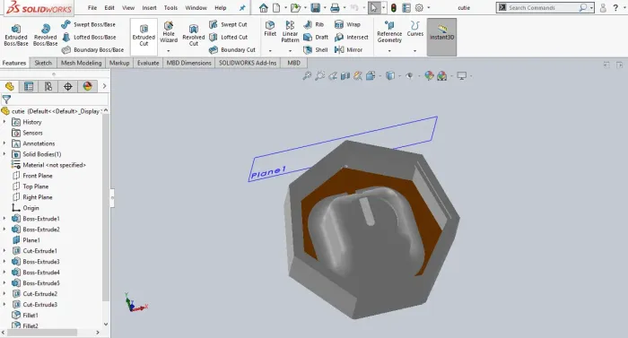Open the PropertyManager tab icon
This screenshot has width=628, height=338.
pyautogui.click(x=29, y=86)
